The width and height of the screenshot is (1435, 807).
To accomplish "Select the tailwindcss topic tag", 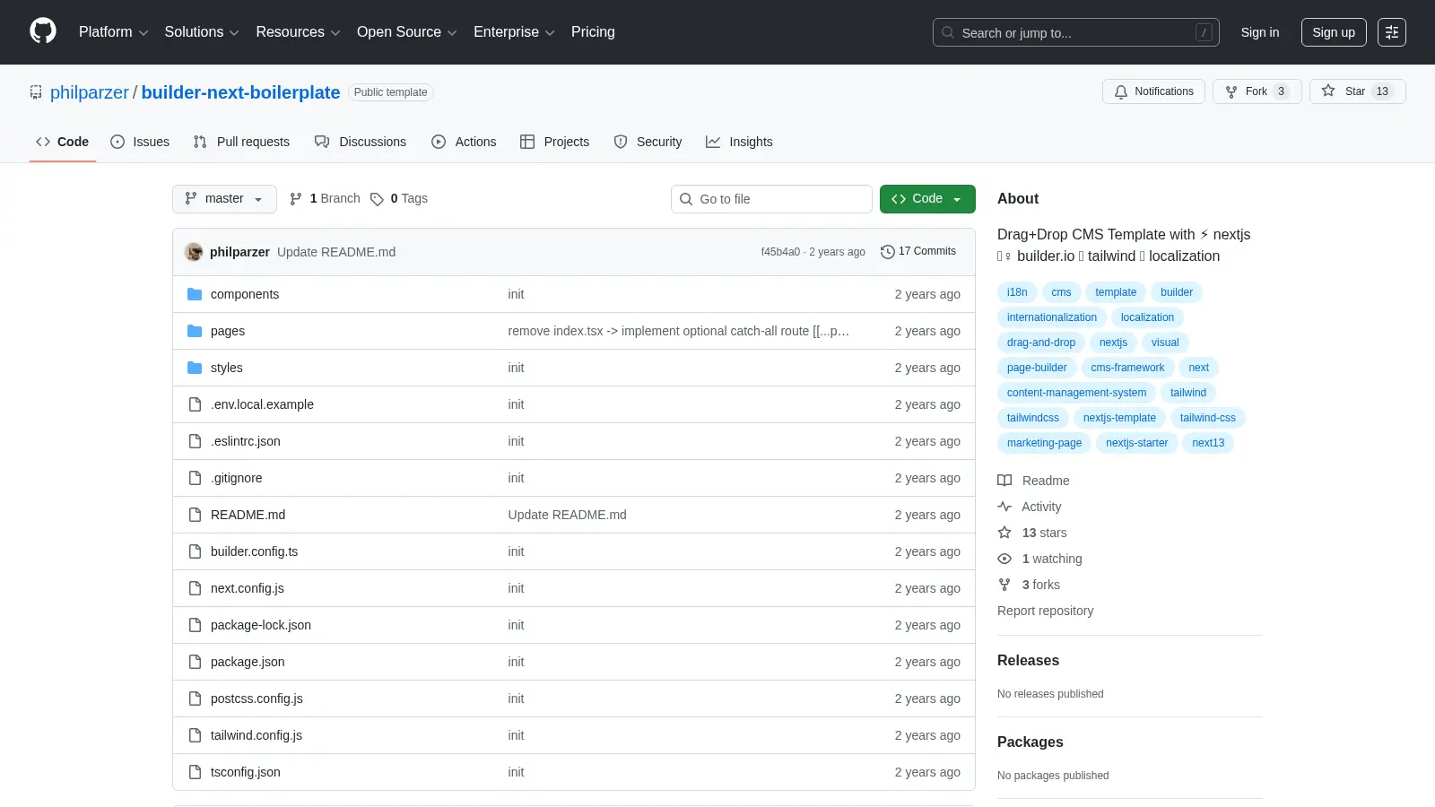I will (1033, 418).
